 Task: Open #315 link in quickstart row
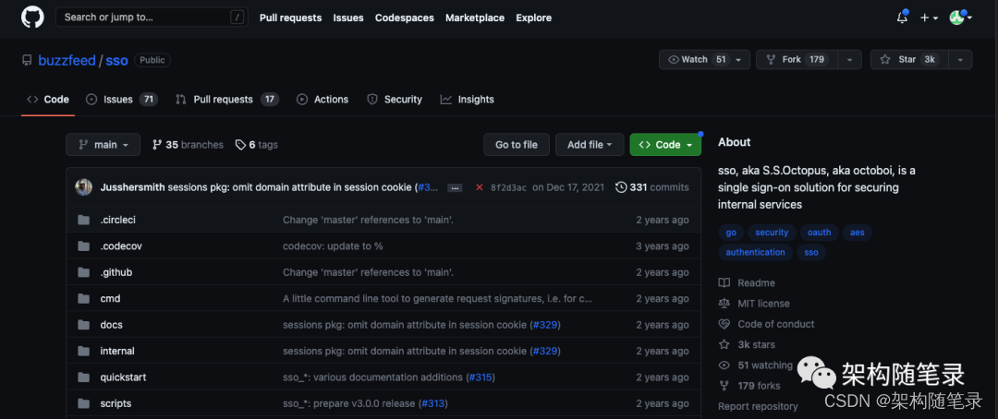coord(481,377)
